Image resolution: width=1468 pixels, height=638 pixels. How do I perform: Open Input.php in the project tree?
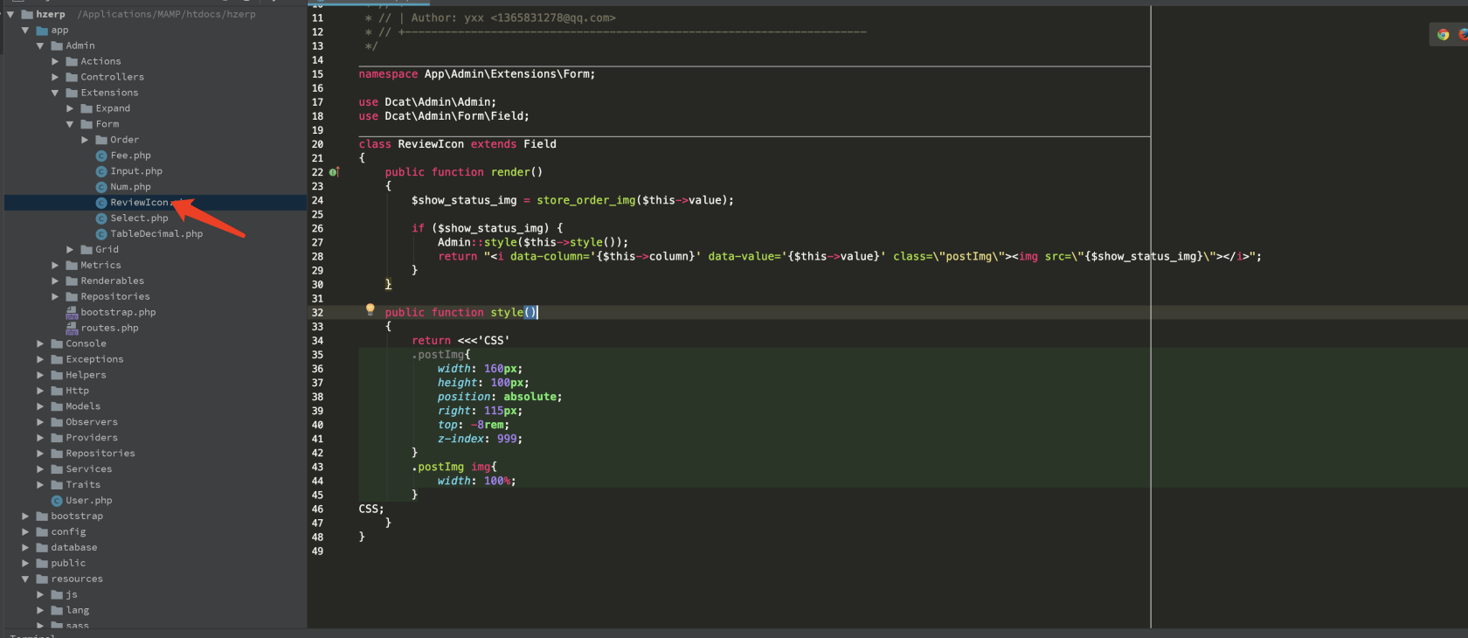pyautogui.click(x=136, y=171)
